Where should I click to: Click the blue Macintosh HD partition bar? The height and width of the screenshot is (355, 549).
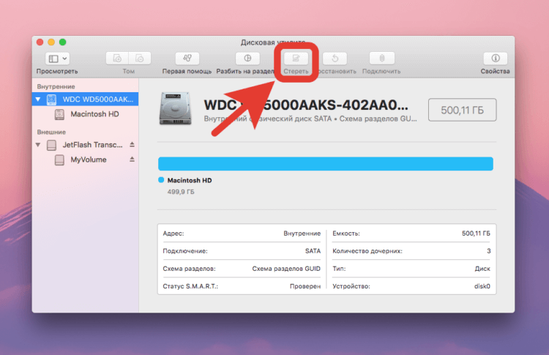tap(326, 164)
